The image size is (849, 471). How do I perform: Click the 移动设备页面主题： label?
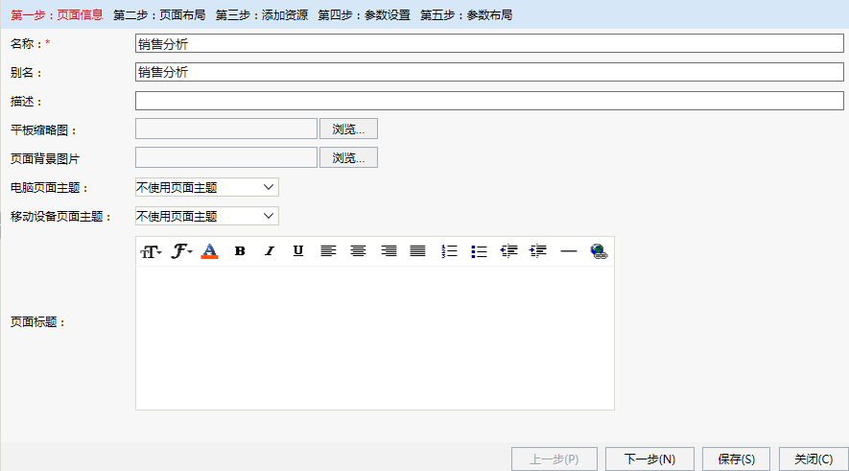tap(61, 217)
